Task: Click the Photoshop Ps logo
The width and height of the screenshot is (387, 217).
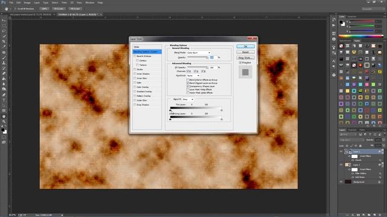Action: pos(4,2)
